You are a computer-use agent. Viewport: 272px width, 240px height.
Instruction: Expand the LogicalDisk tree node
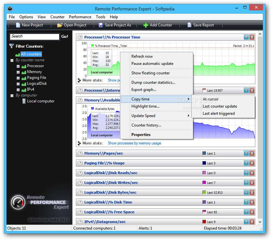pos(18,84)
